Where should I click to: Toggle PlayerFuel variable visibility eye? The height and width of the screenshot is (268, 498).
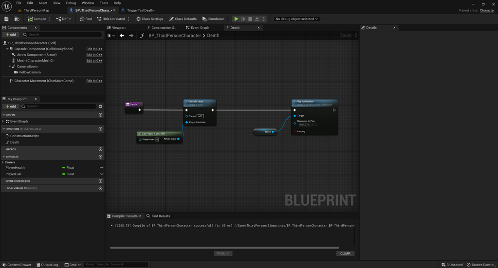click(x=101, y=174)
